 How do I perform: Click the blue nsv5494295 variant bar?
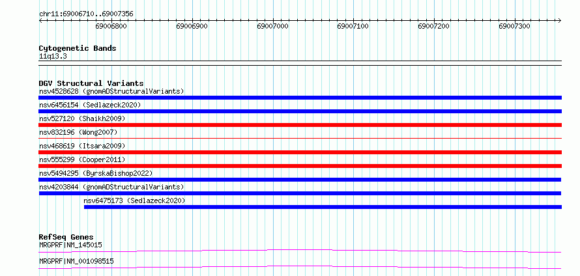click(x=300, y=180)
